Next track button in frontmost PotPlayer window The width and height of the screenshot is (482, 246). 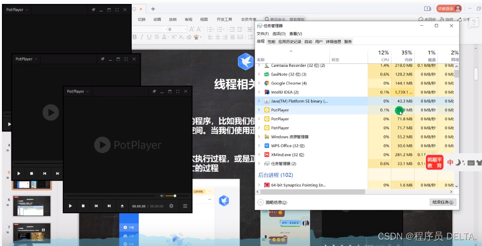pyautogui.click(x=109, y=206)
